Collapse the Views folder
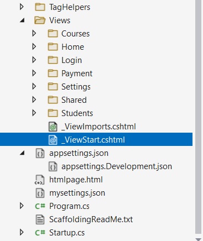 (x=22, y=20)
